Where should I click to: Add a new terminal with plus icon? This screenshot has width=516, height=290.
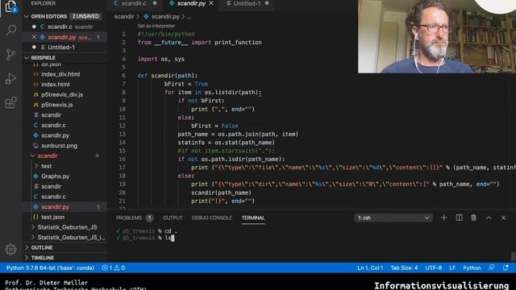click(x=443, y=217)
